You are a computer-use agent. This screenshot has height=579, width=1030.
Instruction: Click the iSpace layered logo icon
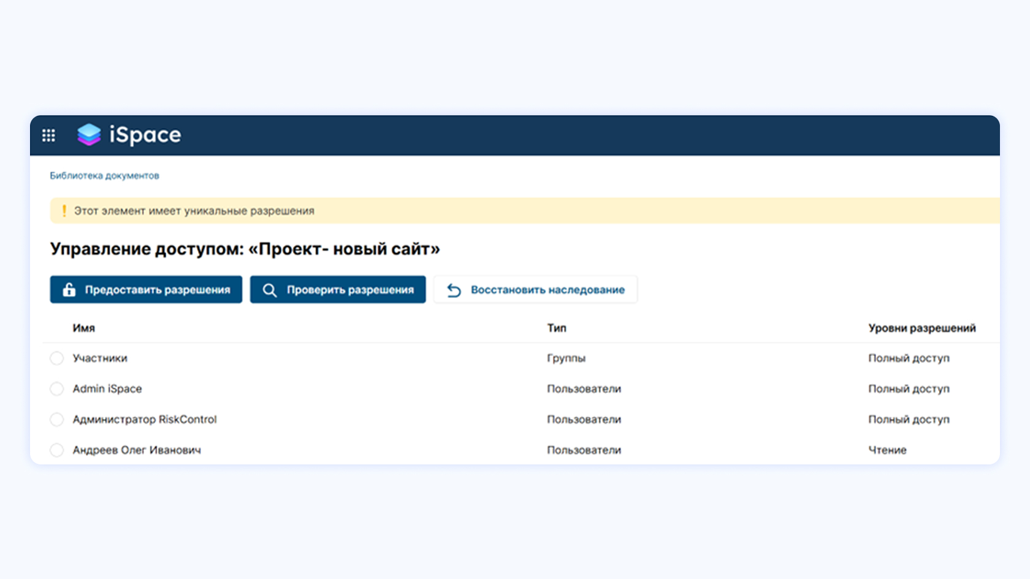89,135
